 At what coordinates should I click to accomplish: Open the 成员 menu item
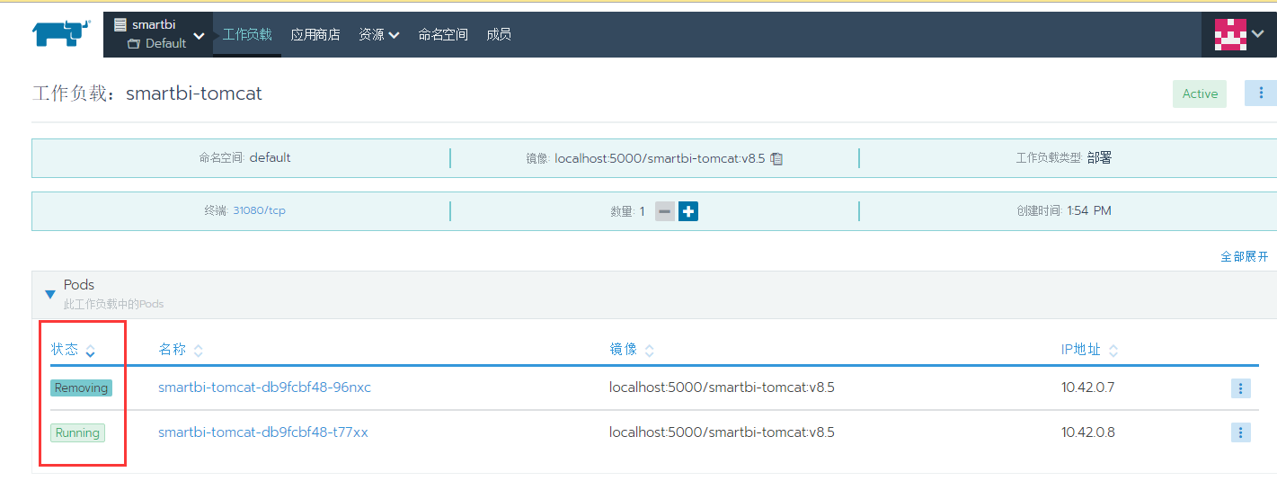click(x=499, y=34)
